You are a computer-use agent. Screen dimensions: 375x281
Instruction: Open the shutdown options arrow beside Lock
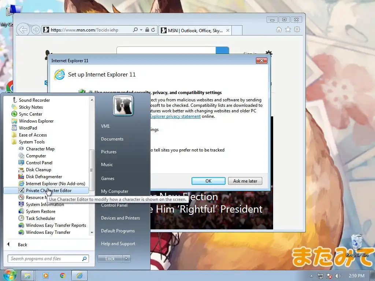tap(126, 259)
